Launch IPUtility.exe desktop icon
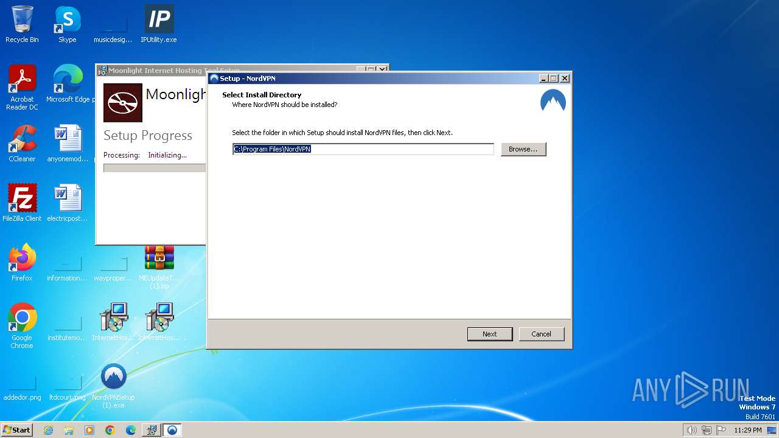 pos(159,24)
